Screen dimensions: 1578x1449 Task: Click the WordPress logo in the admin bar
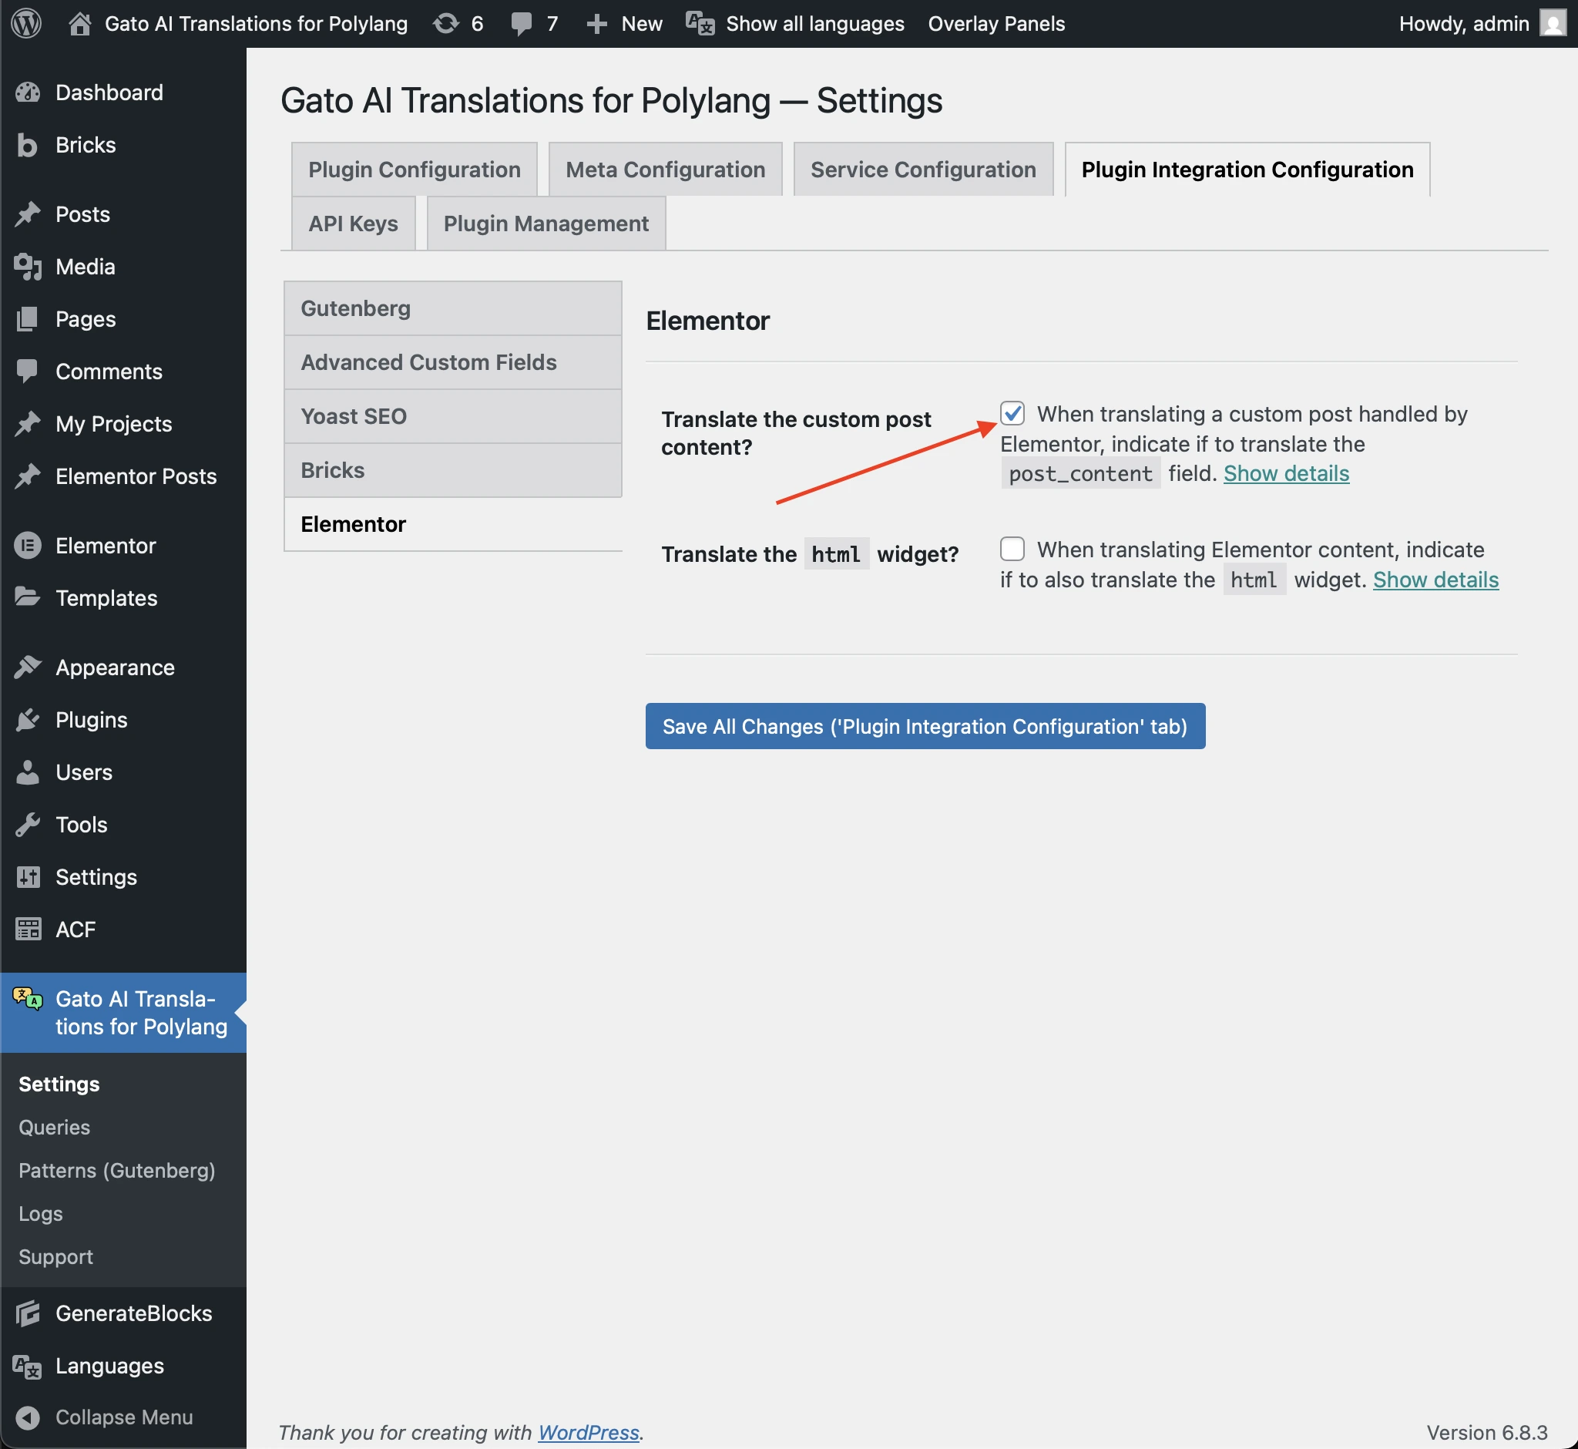point(26,24)
